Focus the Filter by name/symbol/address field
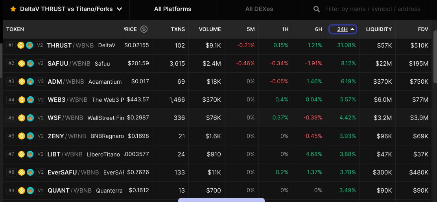Image resolution: width=437 pixels, height=202 pixels. click(x=372, y=9)
